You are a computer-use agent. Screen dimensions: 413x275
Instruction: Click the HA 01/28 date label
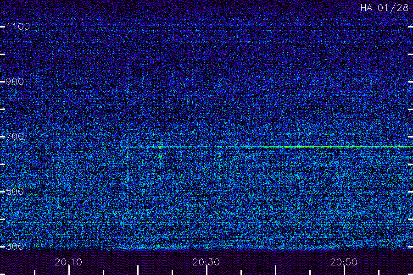click(x=384, y=8)
